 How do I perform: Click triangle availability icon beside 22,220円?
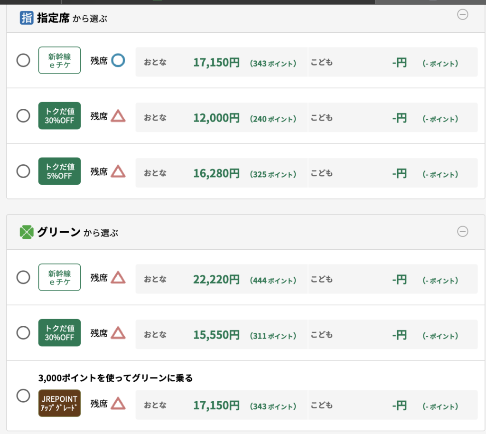pyautogui.click(x=118, y=277)
